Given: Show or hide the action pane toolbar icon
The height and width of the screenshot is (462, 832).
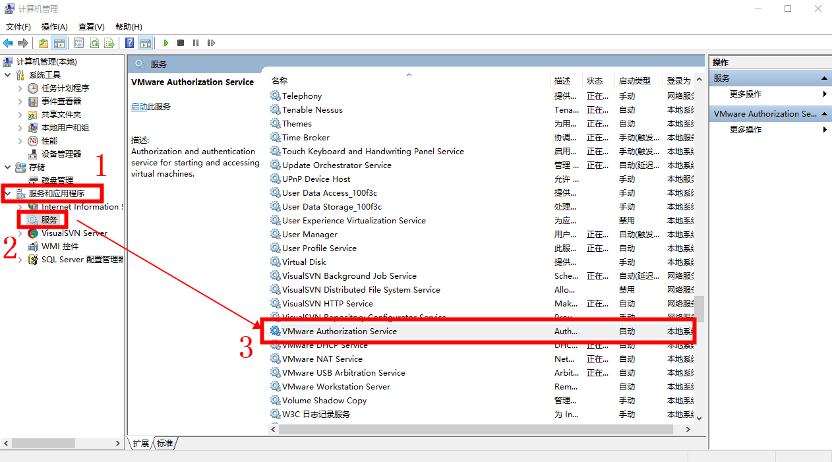Looking at the screenshot, I should pos(146,42).
